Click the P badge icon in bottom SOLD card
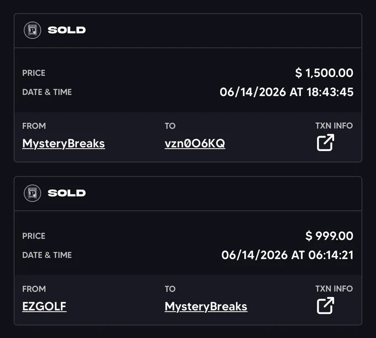This screenshot has width=376, height=338. coord(33,193)
